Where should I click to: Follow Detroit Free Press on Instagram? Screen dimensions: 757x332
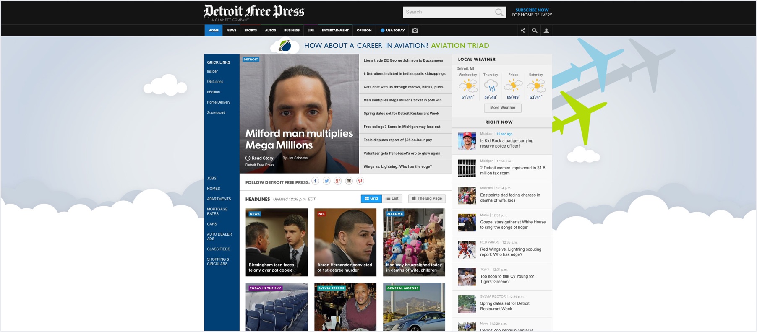(349, 181)
